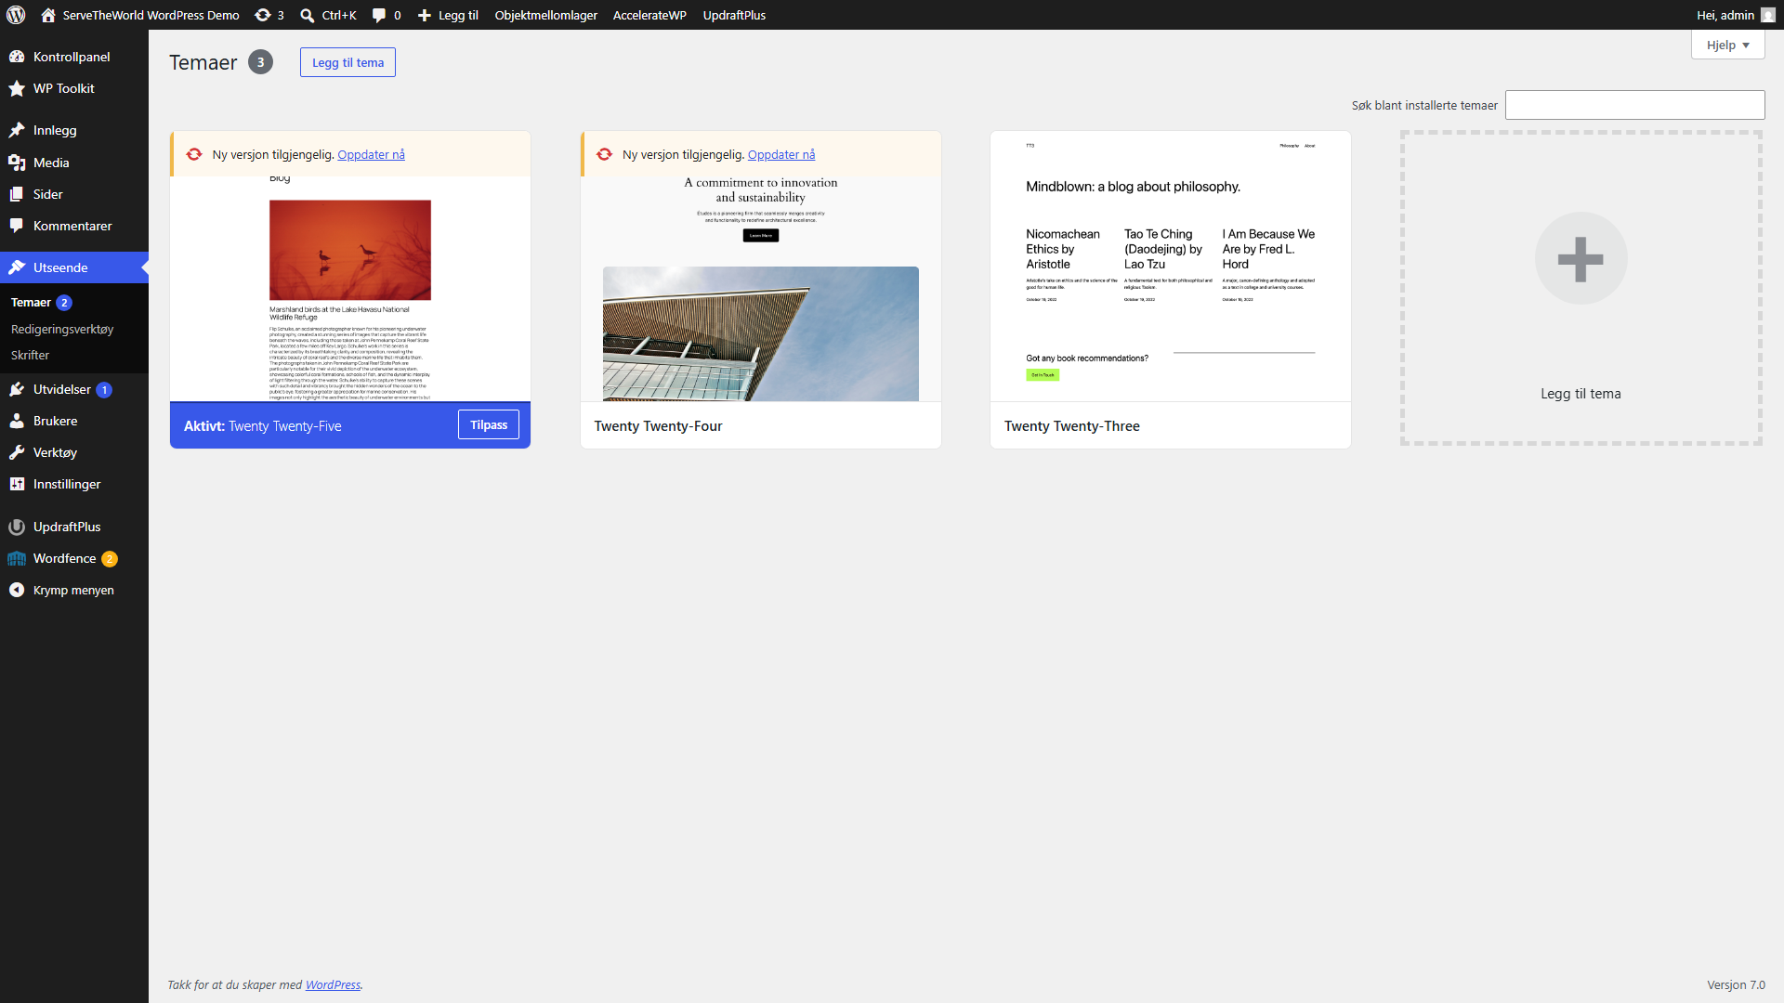The image size is (1784, 1003).
Task: Click the Kontrollpanel dashboard icon
Action: click(17, 57)
